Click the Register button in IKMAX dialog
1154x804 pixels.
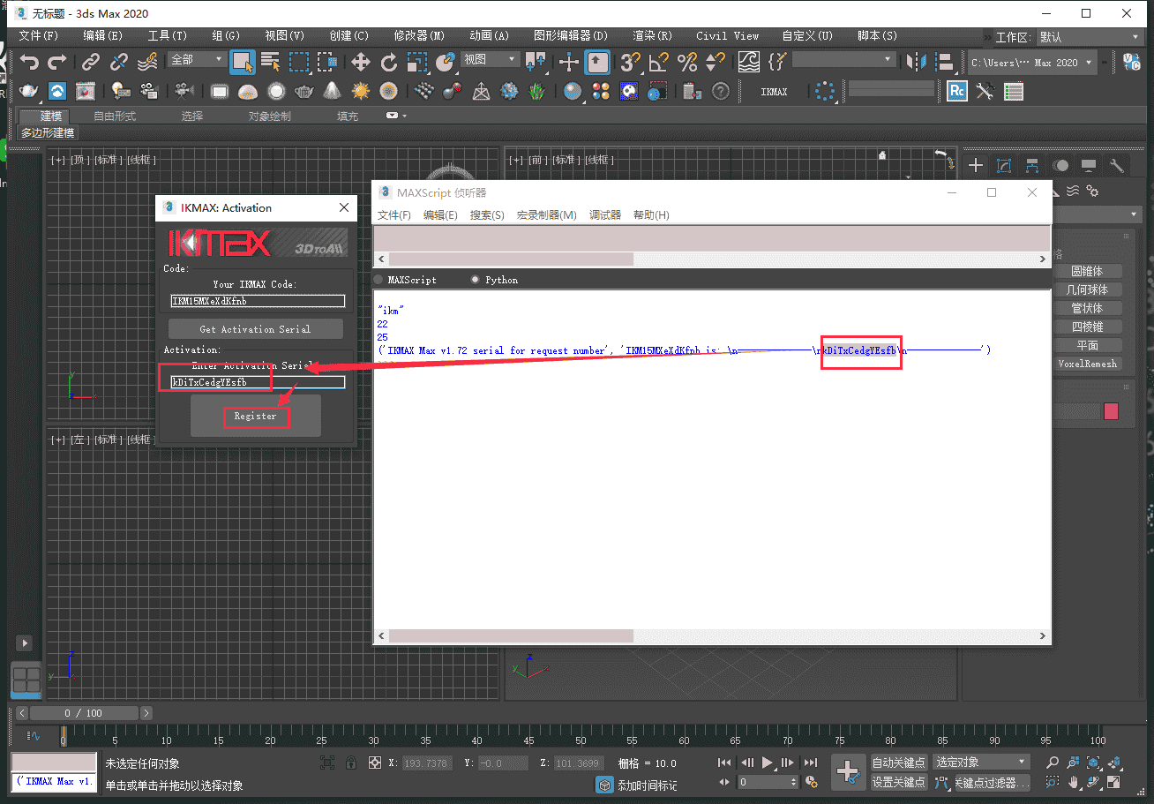256,416
